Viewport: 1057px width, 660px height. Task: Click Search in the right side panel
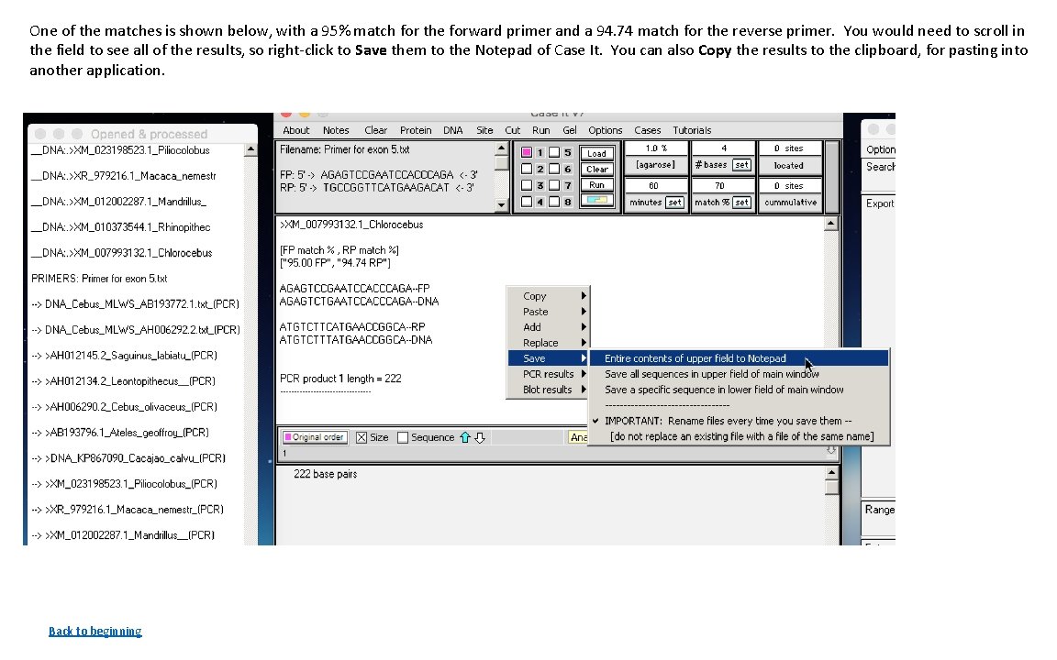click(x=881, y=166)
